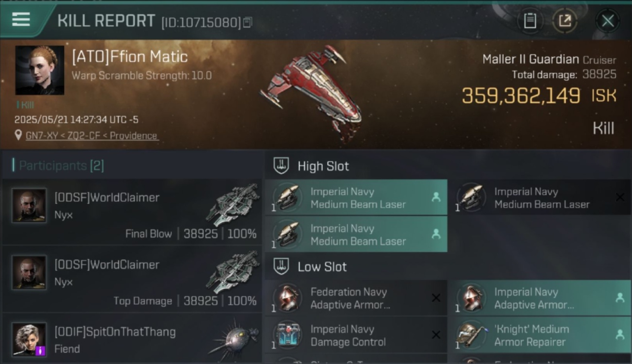This screenshot has height=364, width=632.
Task: Click the Low Slot section icon
Action: [x=281, y=266]
